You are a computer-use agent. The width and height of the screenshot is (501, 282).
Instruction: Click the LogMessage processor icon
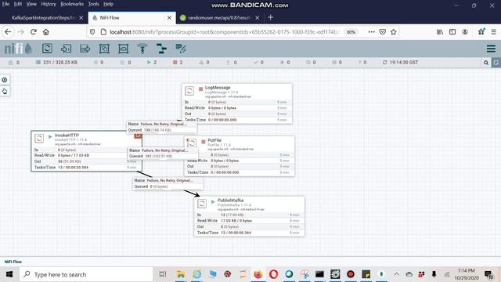(x=189, y=91)
